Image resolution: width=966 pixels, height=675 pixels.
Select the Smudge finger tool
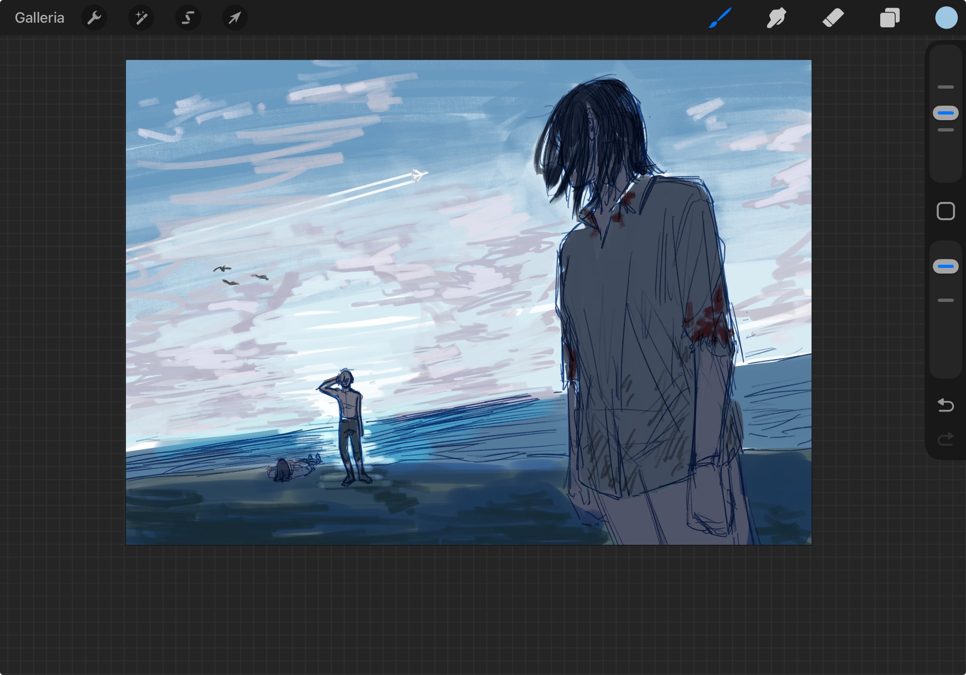point(776,18)
